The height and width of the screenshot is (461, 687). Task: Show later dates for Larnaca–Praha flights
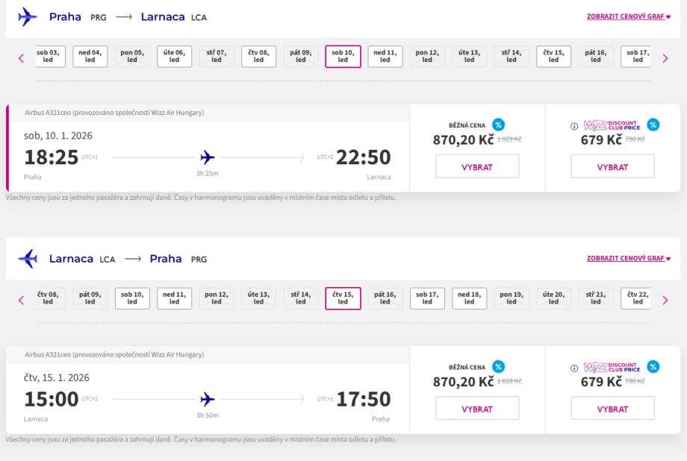665,300
